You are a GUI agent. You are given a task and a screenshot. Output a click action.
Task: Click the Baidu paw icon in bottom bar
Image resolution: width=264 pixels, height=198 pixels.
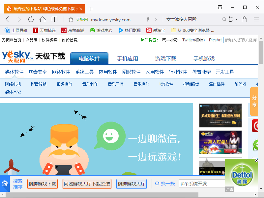pos(5,184)
